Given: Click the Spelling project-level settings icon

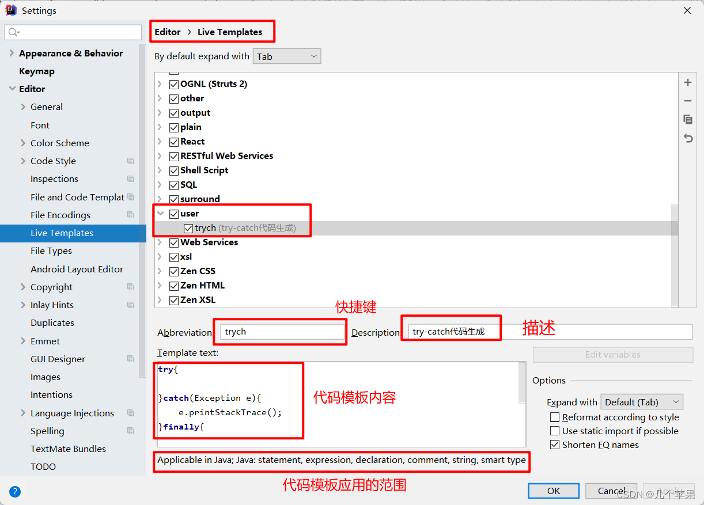Looking at the screenshot, I should 131,431.
